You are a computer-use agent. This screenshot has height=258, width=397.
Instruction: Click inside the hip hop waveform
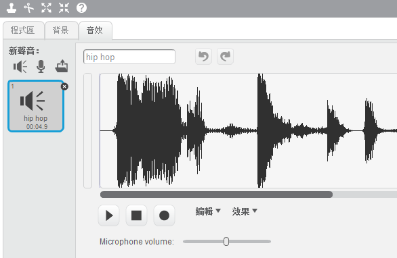point(248,131)
